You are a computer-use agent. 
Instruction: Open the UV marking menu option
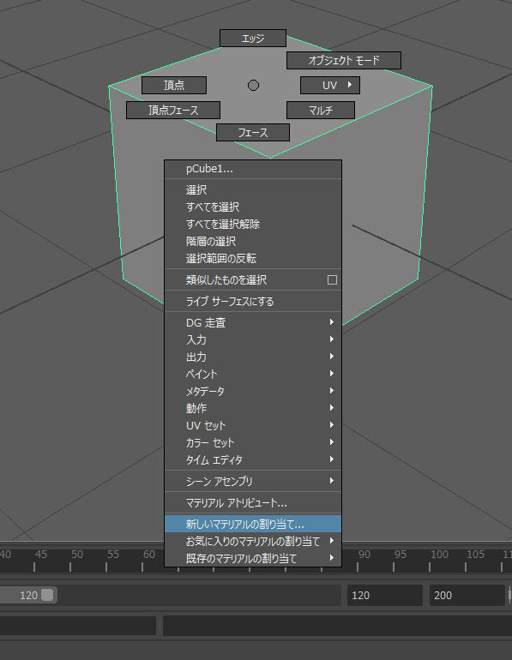coord(330,86)
